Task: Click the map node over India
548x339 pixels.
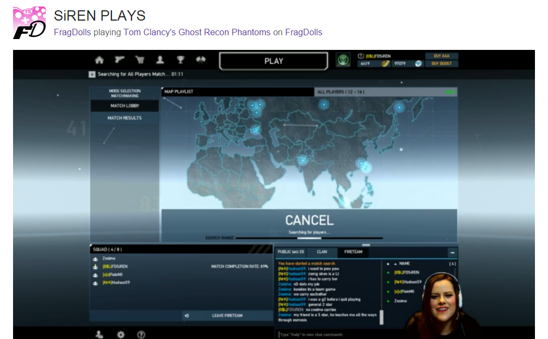Action: (302, 160)
